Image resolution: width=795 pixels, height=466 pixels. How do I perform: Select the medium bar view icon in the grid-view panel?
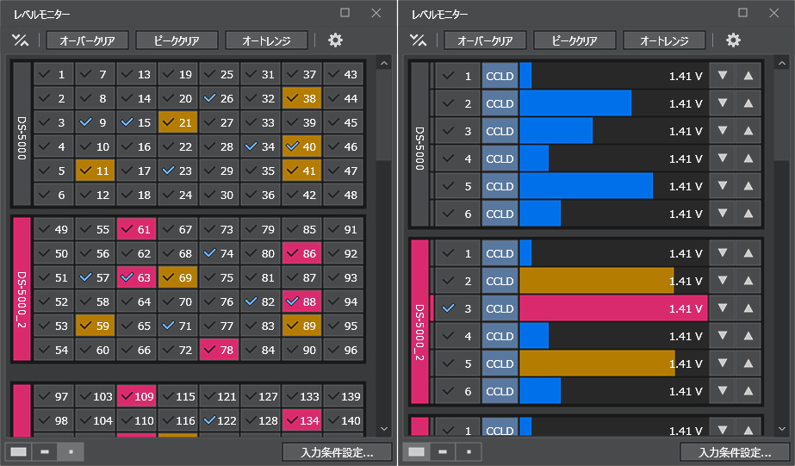pos(44,451)
